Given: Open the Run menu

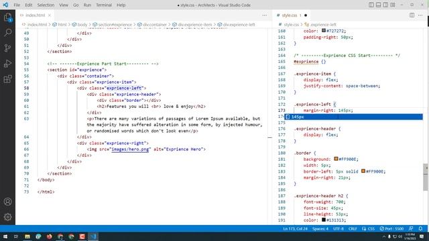Looking at the screenshot, I should (87, 5).
